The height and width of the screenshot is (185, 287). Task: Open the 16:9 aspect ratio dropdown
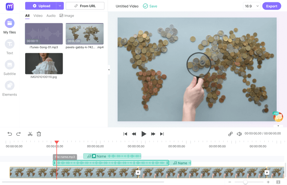click(252, 6)
